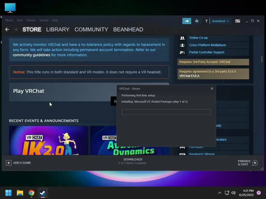Switch to the LIBRARY tab
266x199 pixels.
tap(58, 30)
